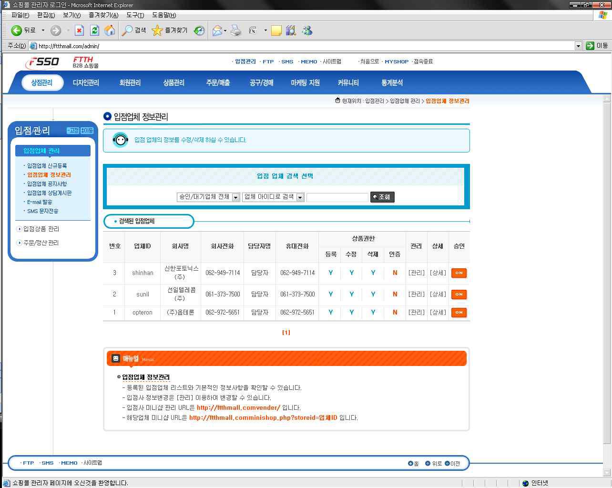This screenshot has width=612, height=488.
Task: Open the 승인/대기업체 전체 status dropdown
Action: pos(208,197)
